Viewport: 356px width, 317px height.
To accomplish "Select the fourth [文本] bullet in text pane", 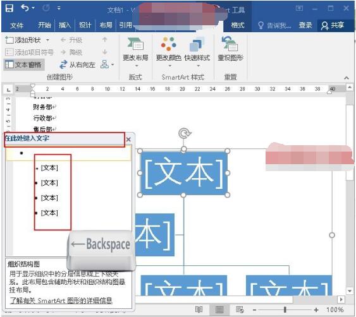I will point(49,213).
